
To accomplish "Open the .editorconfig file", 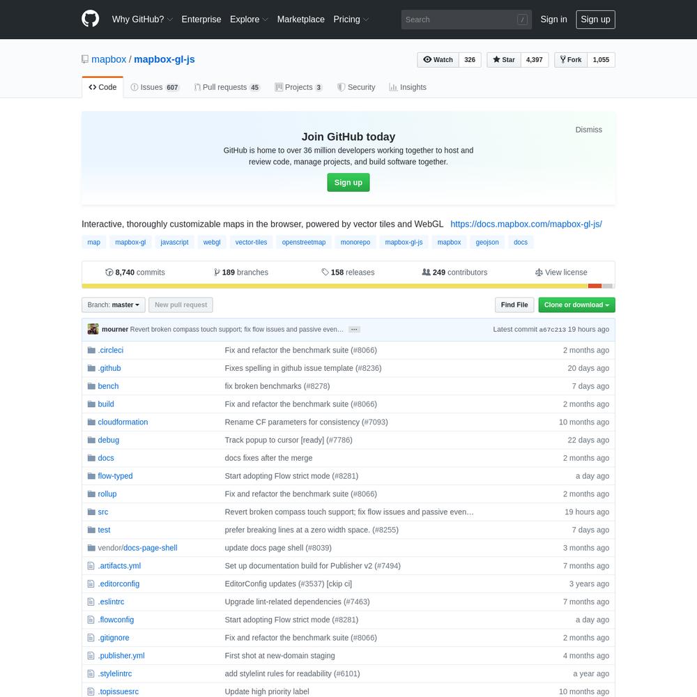I will click(118, 583).
